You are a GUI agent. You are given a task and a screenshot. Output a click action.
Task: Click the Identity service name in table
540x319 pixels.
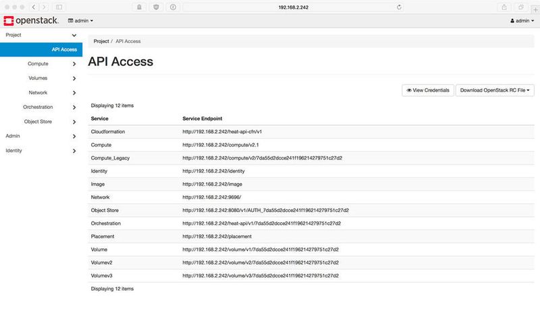(99, 171)
